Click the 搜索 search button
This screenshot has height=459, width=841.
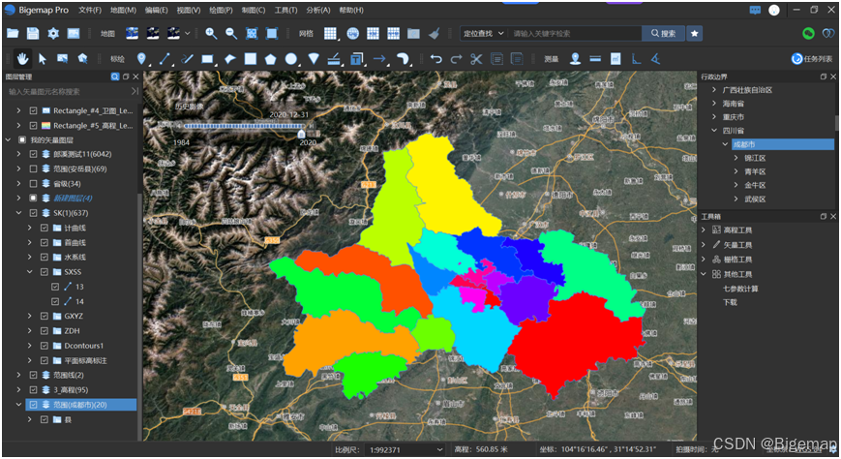(664, 33)
